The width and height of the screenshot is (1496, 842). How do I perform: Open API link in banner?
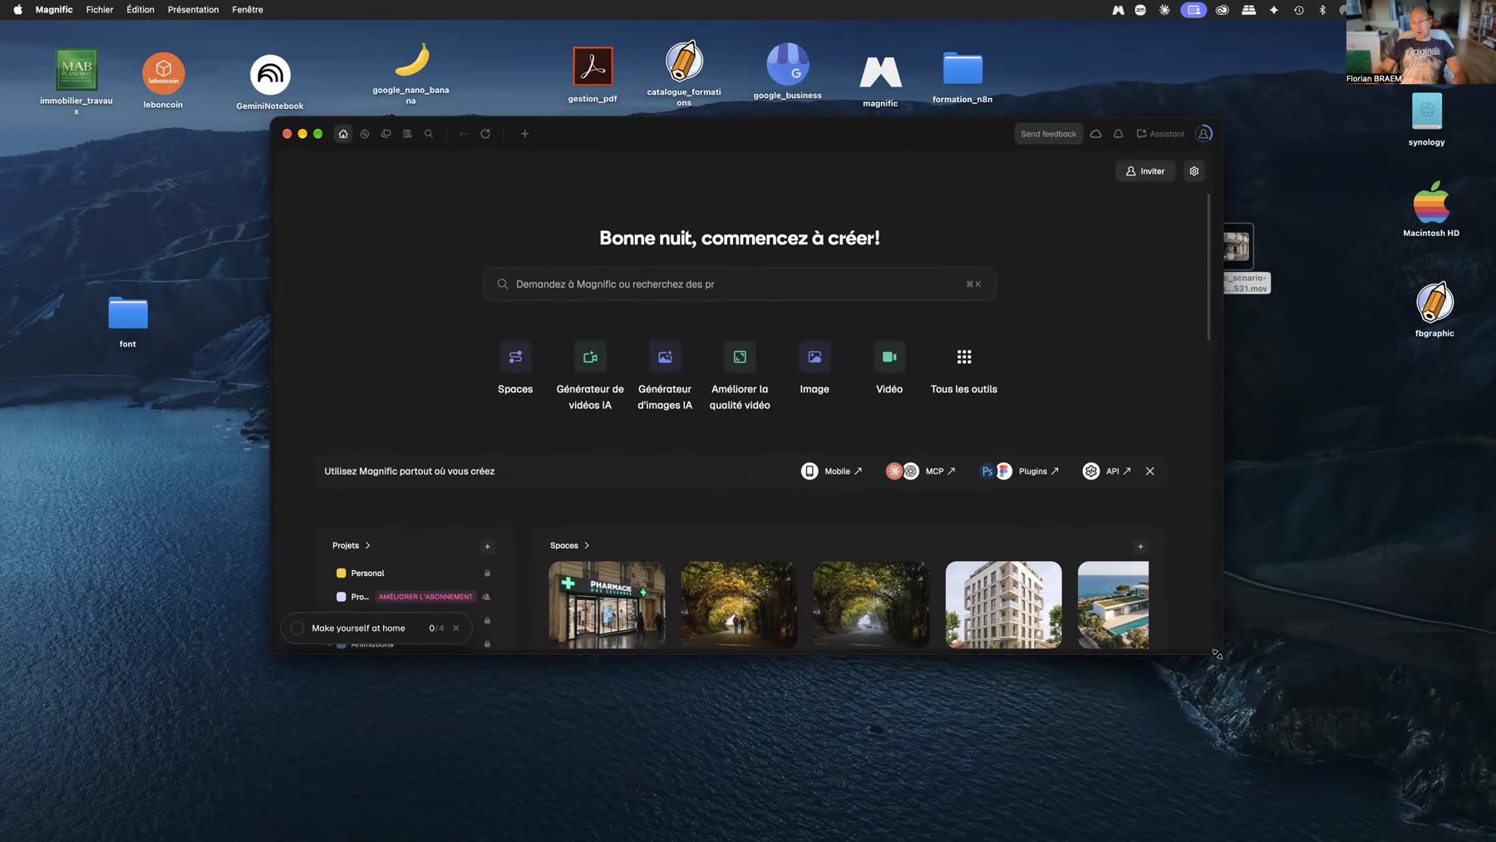coord(1107,471)
